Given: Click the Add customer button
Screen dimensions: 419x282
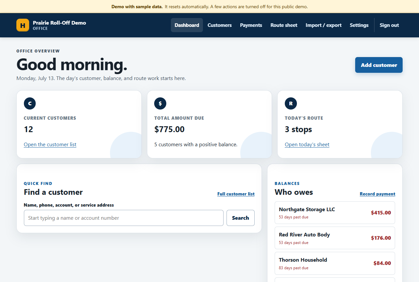Looking at the screenshot, I should (x=379, y=65).
